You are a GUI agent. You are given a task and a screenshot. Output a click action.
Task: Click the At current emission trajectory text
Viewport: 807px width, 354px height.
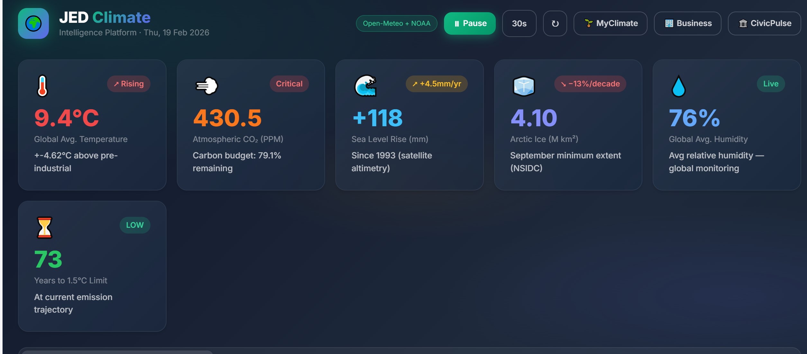click(73, 303)
